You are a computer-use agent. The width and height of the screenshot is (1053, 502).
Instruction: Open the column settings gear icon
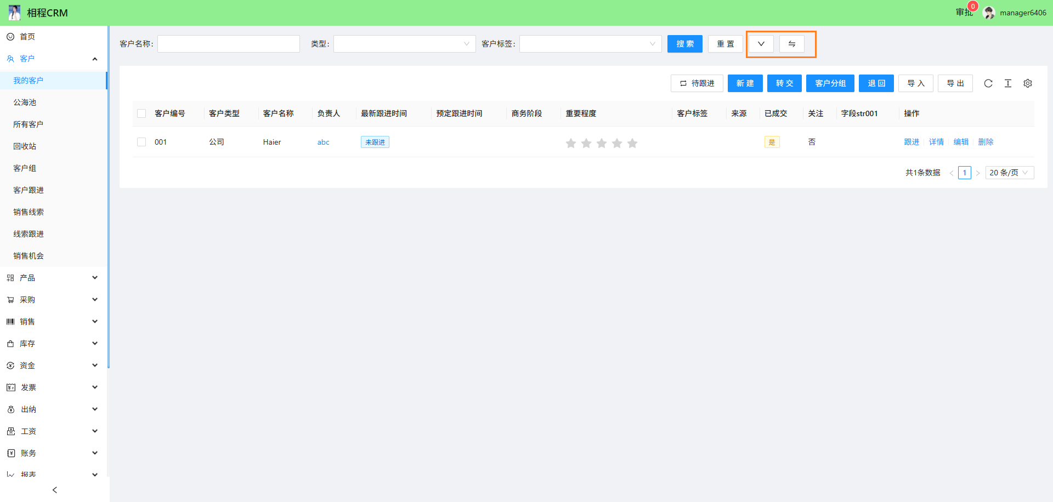pos(1028,83)
